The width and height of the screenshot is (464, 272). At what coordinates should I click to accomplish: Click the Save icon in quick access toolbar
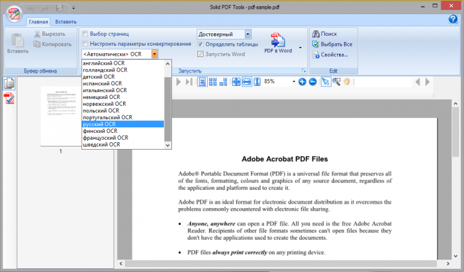pyautogui.click(x=60, y=8)
